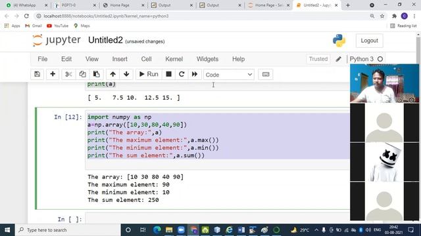The width and height of the screenshot is (421, 236).
Task: Open the View menu
Action: click(x=92, y=59)
